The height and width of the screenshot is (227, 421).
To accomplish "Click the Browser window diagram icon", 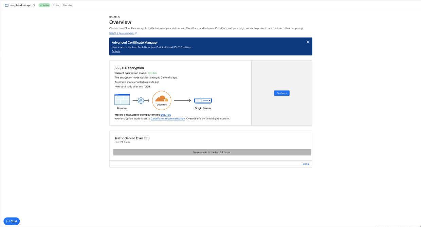I will (x=122, y=99).
